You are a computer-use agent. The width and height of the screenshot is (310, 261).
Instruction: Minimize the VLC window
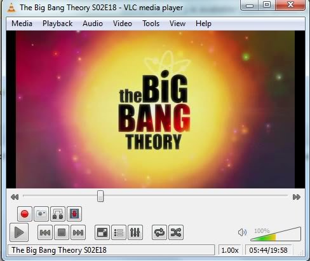click(x=250, y=5)
